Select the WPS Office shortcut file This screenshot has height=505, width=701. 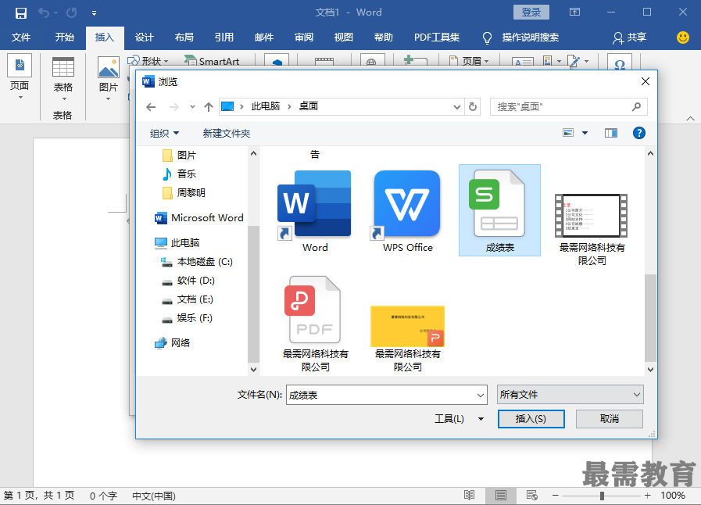(407, 211)
